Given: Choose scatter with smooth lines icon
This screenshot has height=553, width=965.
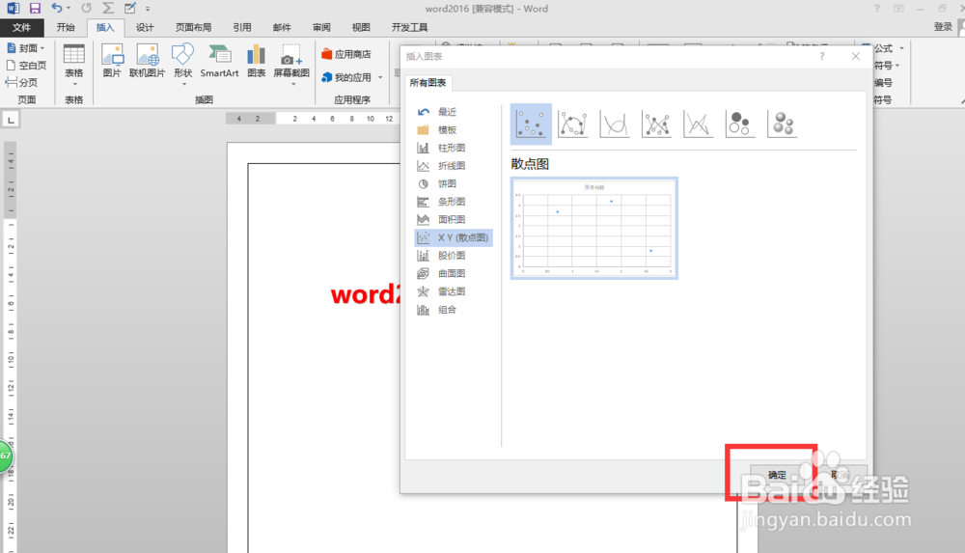Looking at the screenshot, I should pos(614,124).
